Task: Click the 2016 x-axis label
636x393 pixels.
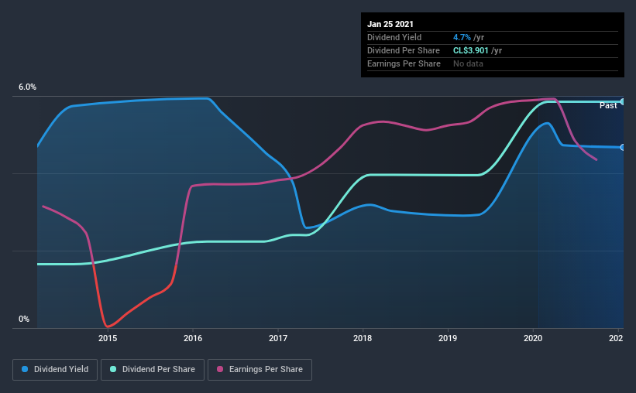Action: click(193, 338)
